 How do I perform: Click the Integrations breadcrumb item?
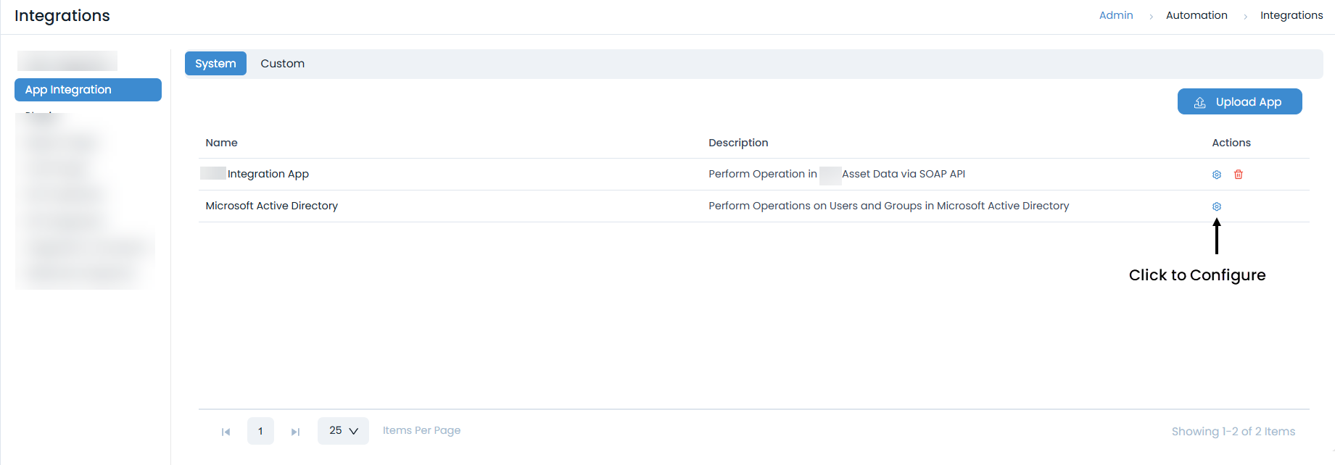tap(1291, 15)
